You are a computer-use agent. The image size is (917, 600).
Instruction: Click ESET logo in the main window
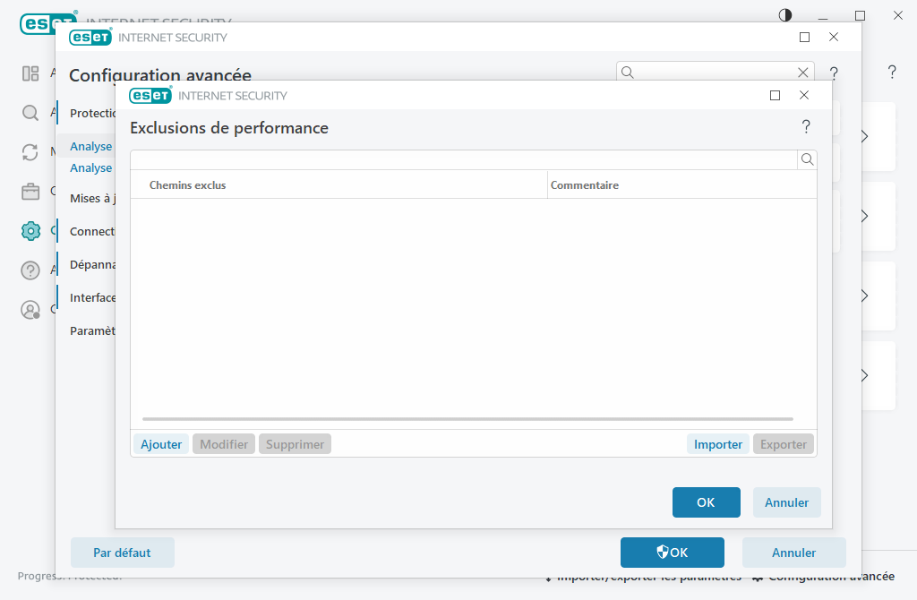38,23
